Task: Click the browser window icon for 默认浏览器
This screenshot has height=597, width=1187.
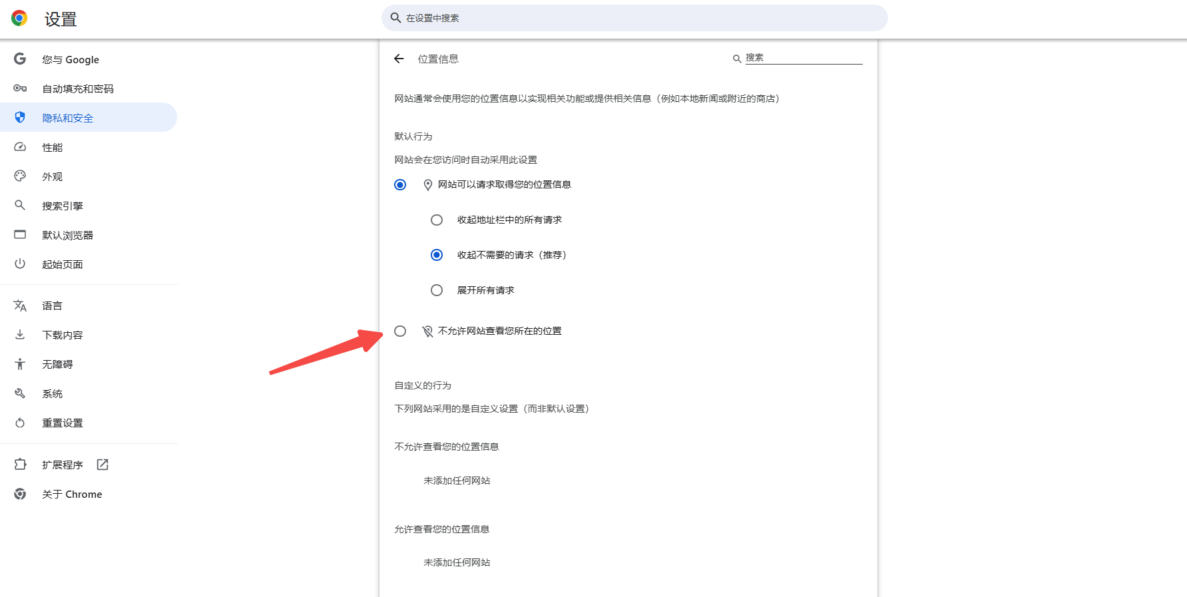Action: 20,234
